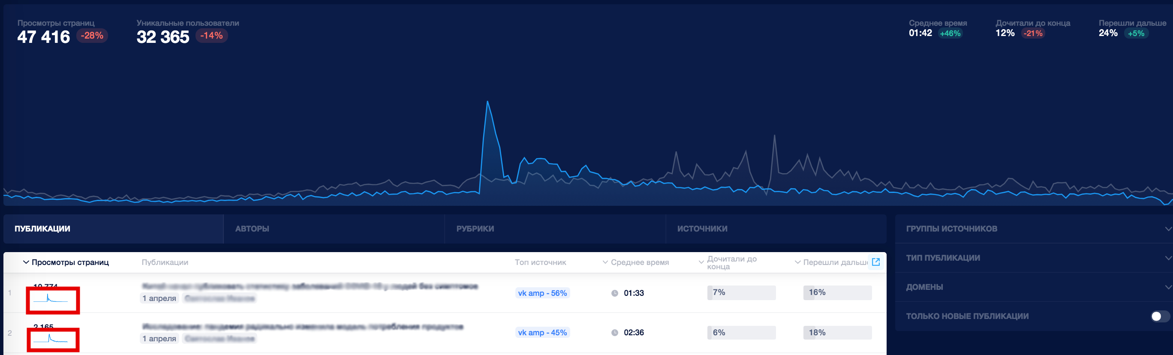Click clock icon beside 01:33 time

point(614,293)
